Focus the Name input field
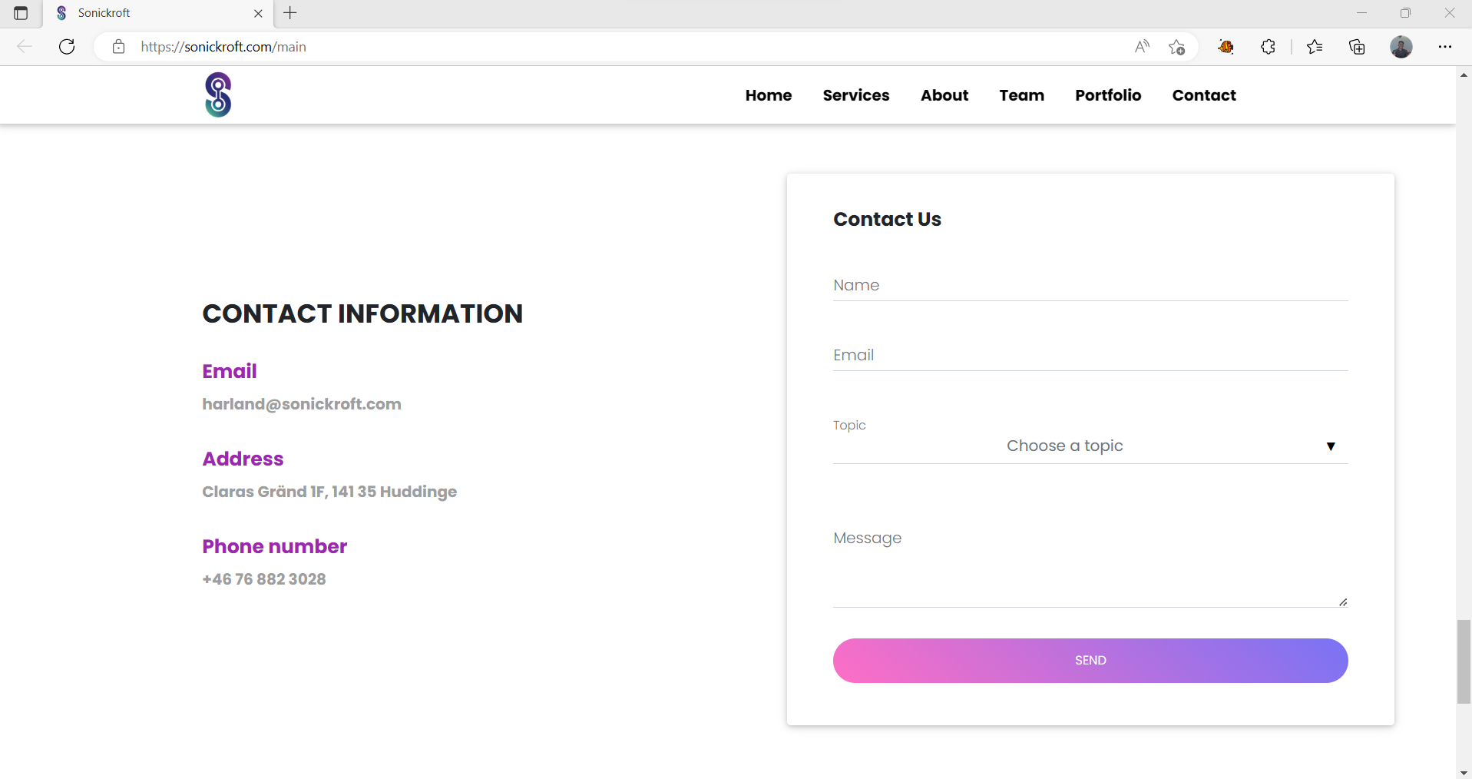Viewport: 1472px width, 779px height. pos(1089,286)
